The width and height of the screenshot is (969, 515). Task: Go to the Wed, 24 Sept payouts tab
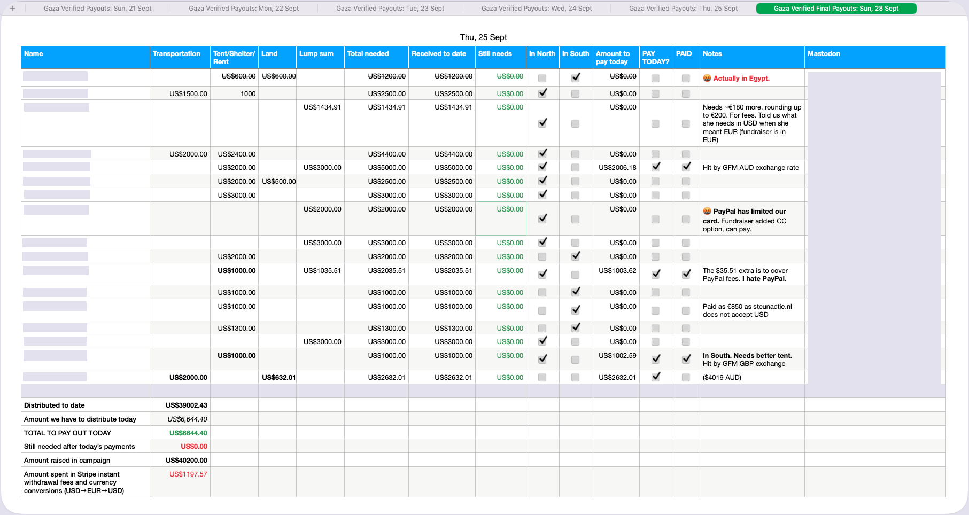(x=537, y=9)
